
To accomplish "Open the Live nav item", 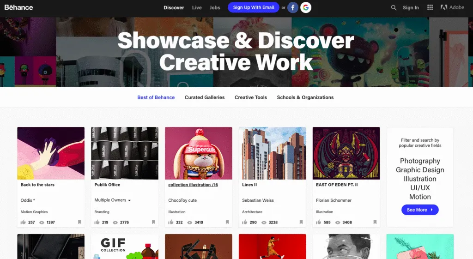I will (x=197, y=7).
